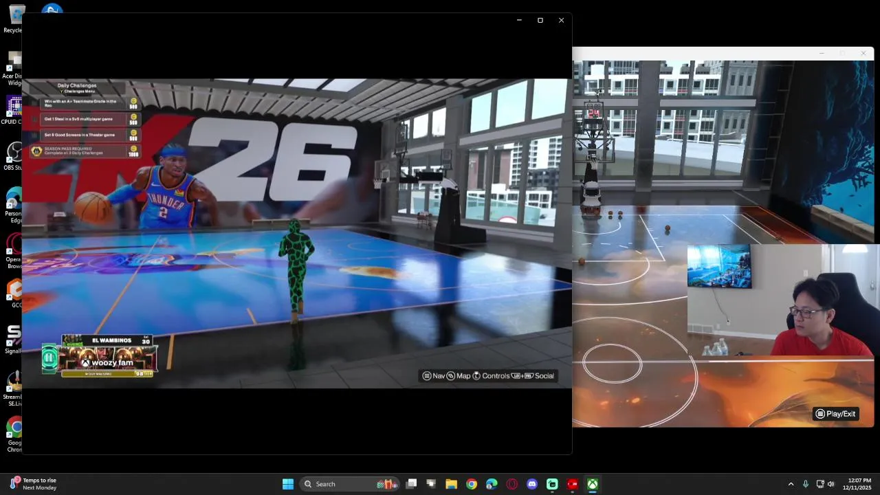Open the Challenges Menu prompt
880x495 pixels.
(x=77, y=91)
